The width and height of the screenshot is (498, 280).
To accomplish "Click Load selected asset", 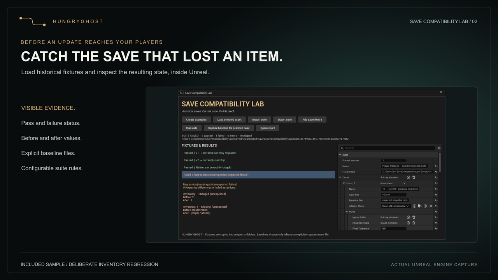I will pos(229,120).
